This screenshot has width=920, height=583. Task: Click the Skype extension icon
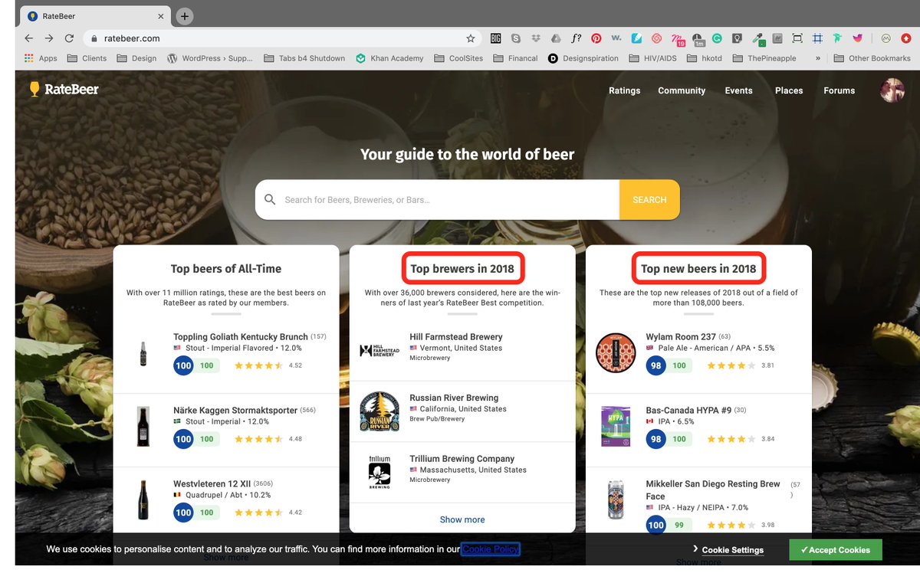(x=516, y=38)
